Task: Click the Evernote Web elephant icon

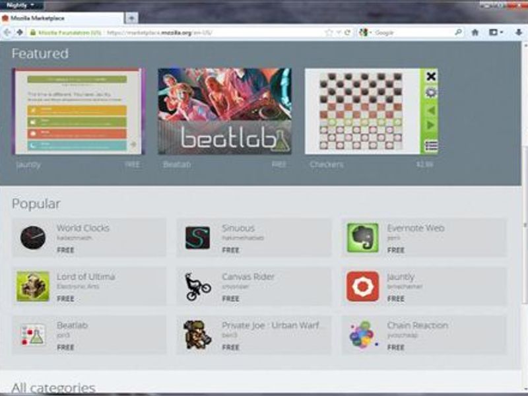Action: pyautogui.click(x=362, y=238)
